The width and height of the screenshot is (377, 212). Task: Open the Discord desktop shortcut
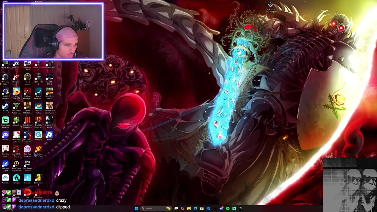point(5,136)
